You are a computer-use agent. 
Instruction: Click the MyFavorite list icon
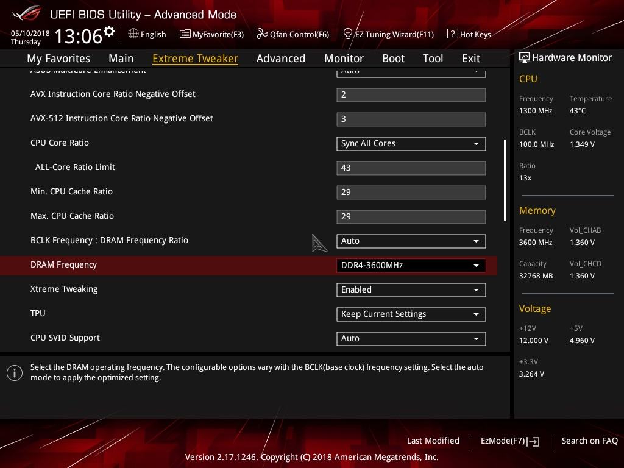185,34
